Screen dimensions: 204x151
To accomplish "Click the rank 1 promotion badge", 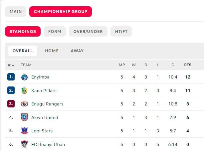I will point(11,77).
